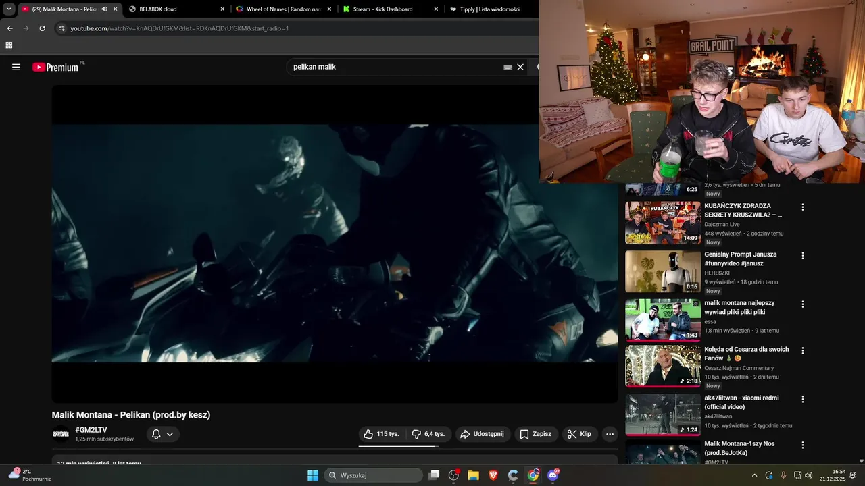Open more actions three-dot menu under video
The width and height of the screenshot is (865, 486).
pyautogui.click(x=610, y=434)
